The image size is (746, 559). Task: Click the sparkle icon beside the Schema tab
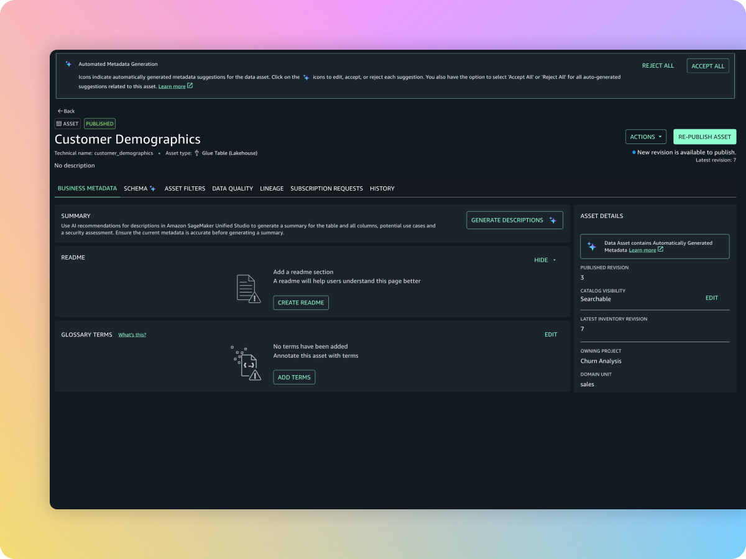coord(153,189)
